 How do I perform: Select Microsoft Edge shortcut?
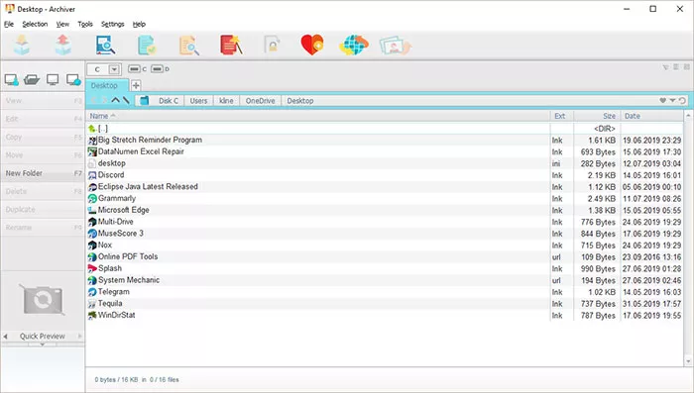385,210
